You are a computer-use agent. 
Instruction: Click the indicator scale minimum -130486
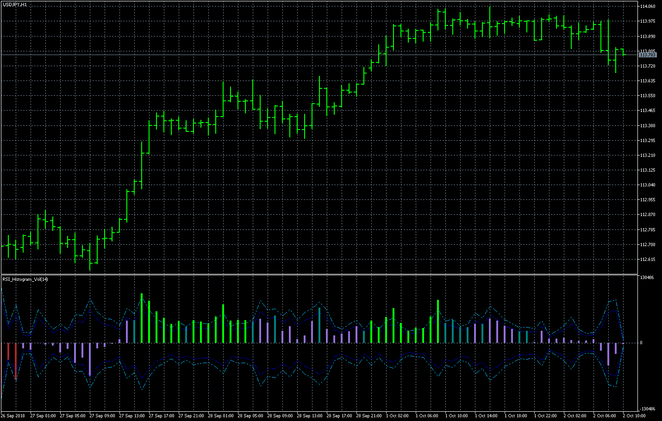[x=647, y=409]
